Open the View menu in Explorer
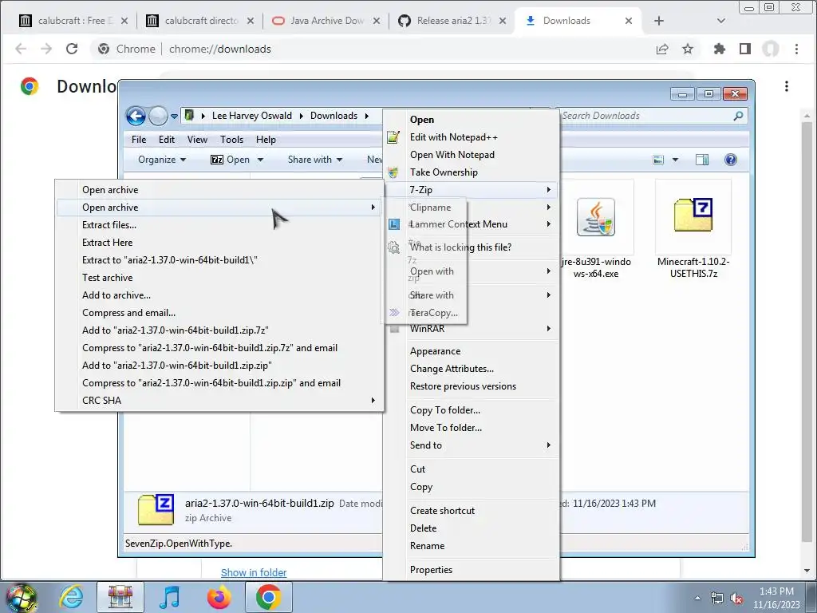The height and width of the screenshot is (613, 817). click(198, 140)
